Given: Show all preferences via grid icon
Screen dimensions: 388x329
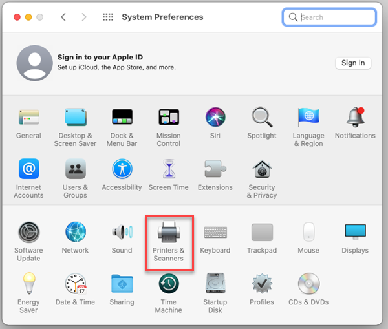Looking at the screenshot, I should [108, 17].
